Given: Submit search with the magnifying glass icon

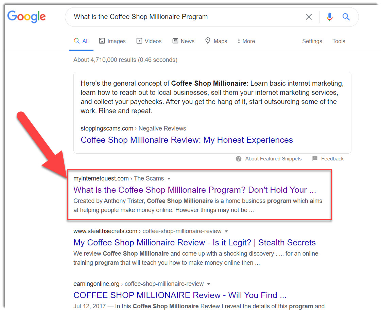Looking at the screenshot, I should [346, 17].
